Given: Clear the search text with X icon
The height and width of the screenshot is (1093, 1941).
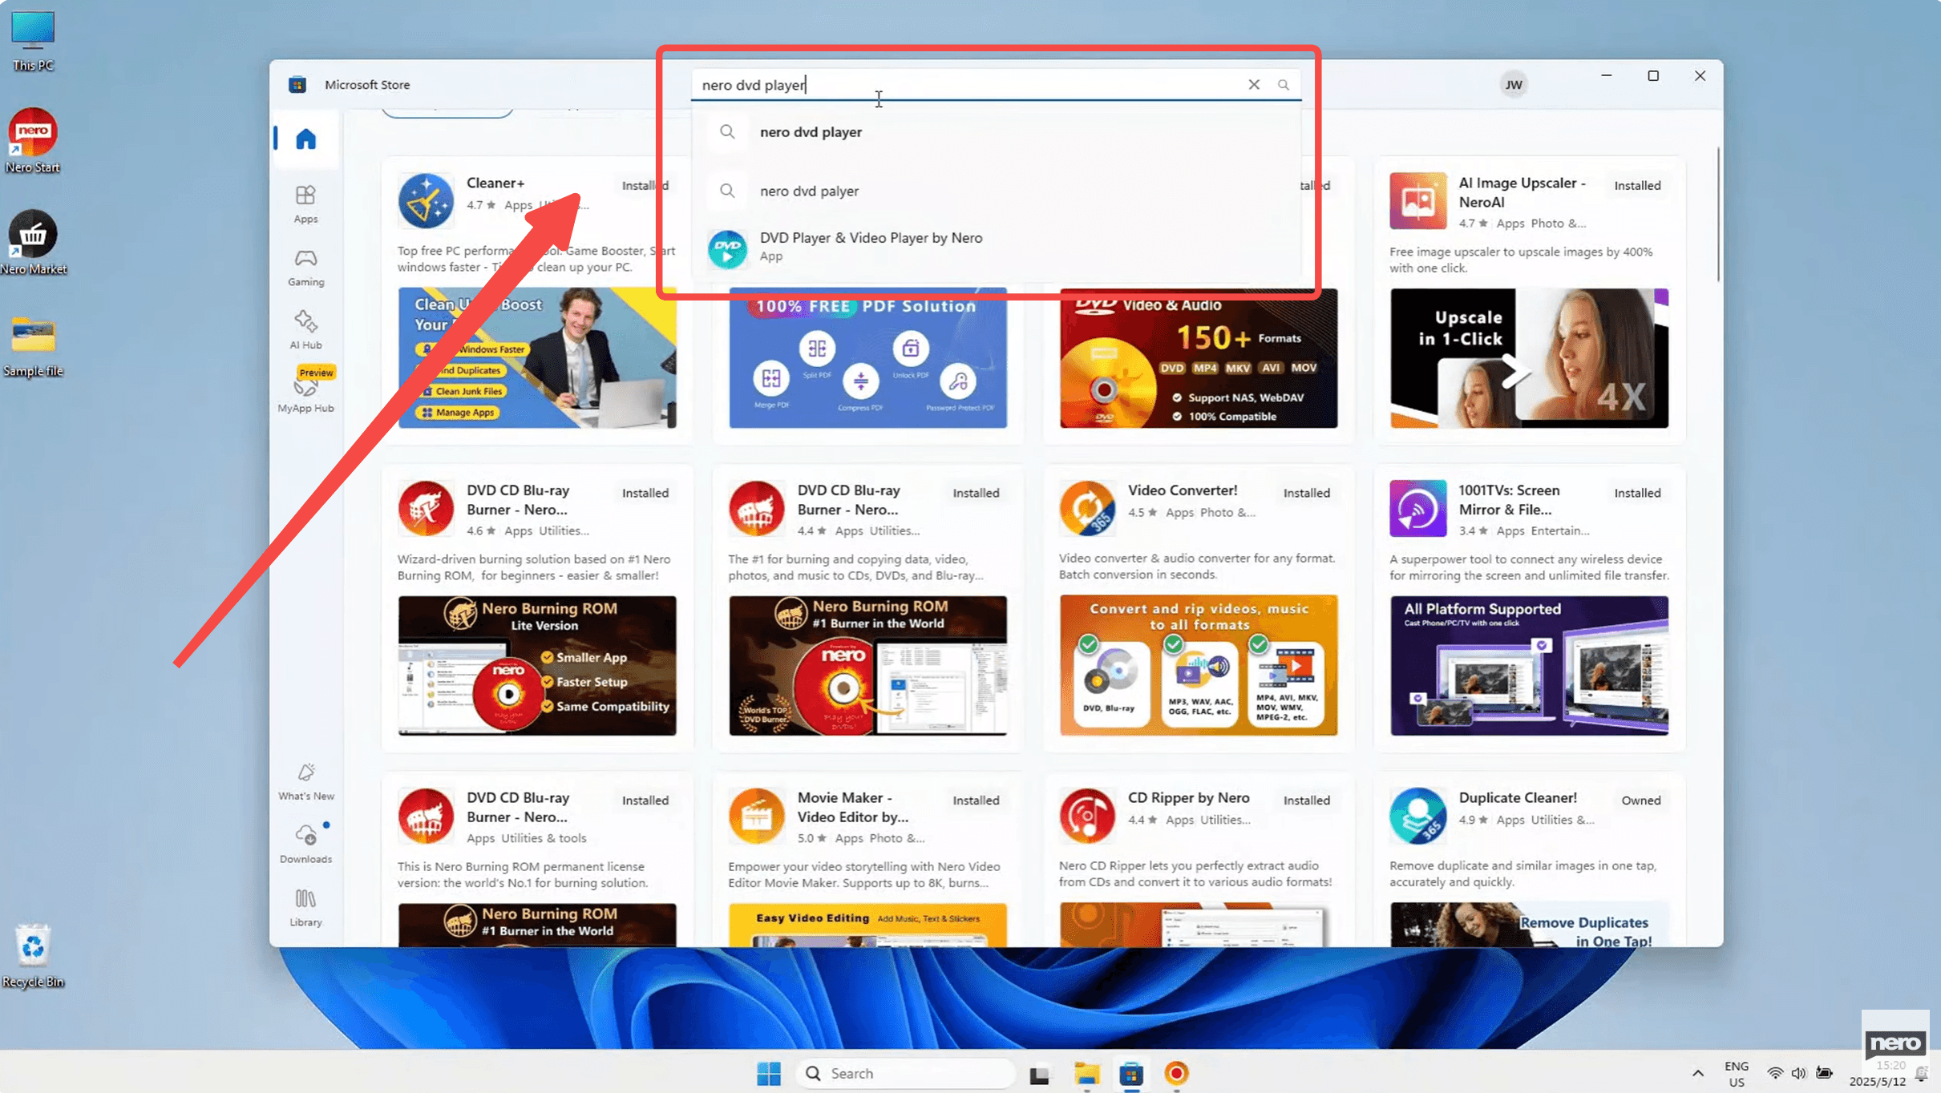Looking at the screenshot, I should [1254, 84].
